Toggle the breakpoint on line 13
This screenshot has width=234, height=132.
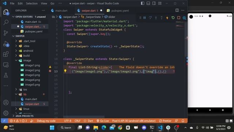click(x=50, y=71)
